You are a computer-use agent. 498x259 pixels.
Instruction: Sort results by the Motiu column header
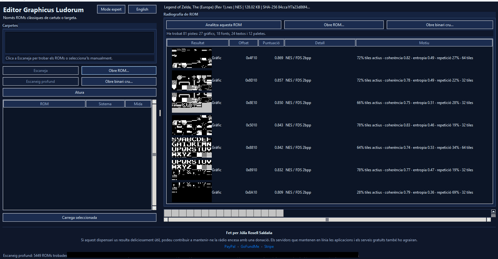(x=424, y=43)
